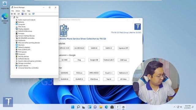Open the Help menu in Device Manager
This screenshot has height=110, width=196.
tap(28, 11)
